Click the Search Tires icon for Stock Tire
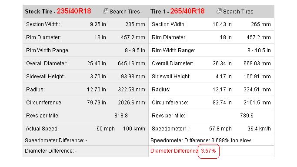Screen dimensions: 297x167 pyautogui.click(x=106, y=11)
